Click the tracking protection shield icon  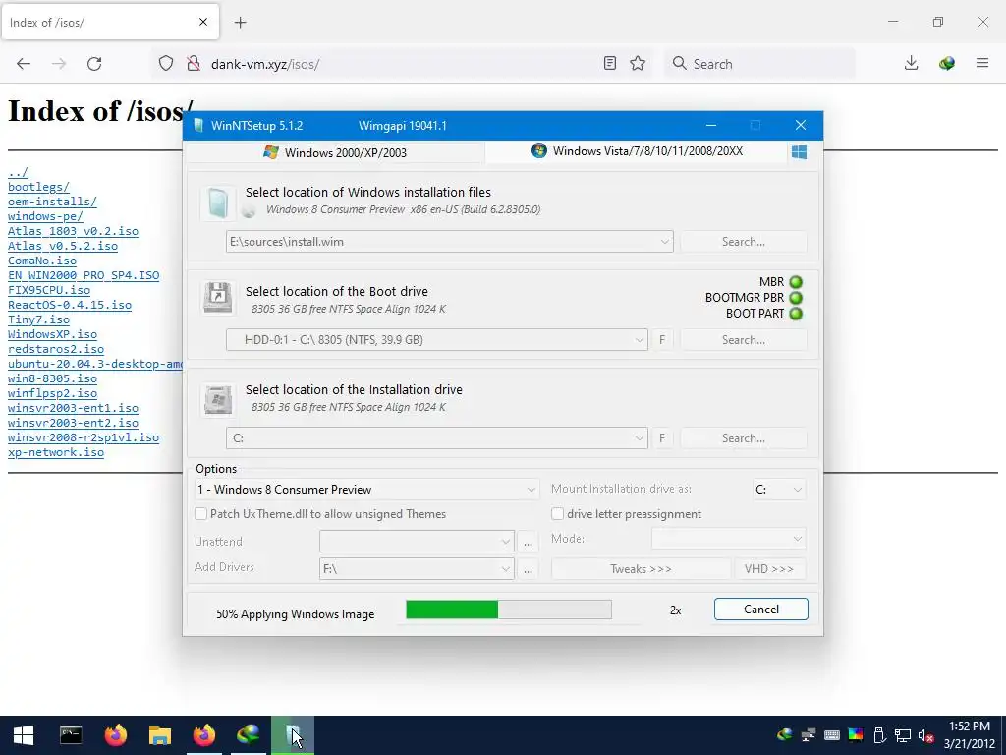pos(166,63)
